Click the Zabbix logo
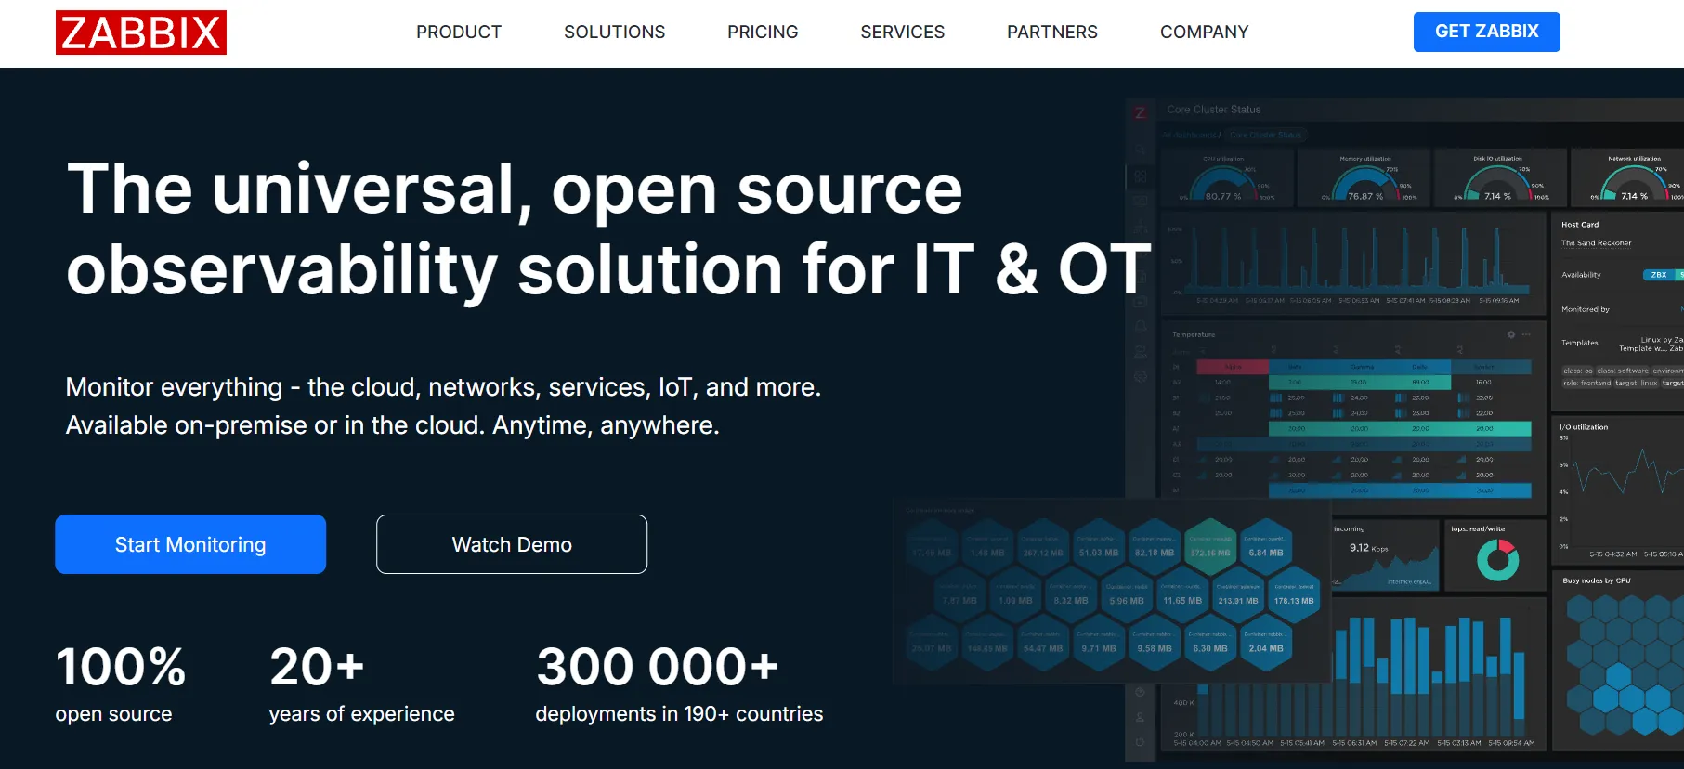The height and width of the screenshot is (769, 1684). 141,33
